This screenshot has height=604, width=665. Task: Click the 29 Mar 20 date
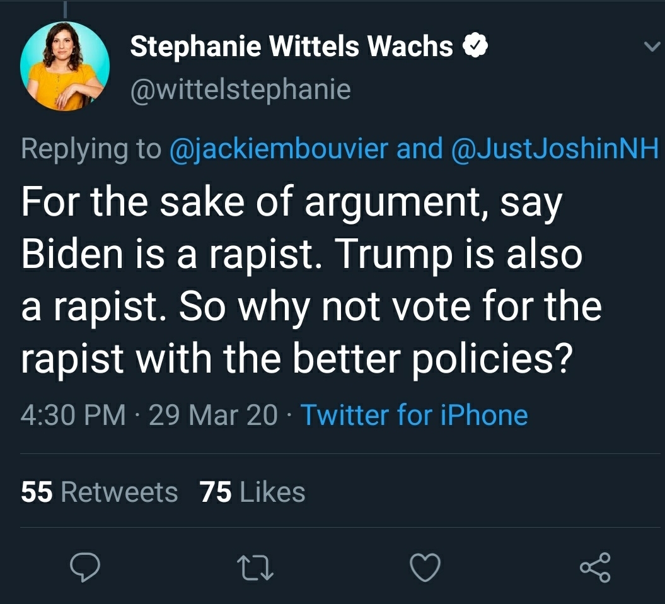(x=213, y=415)
